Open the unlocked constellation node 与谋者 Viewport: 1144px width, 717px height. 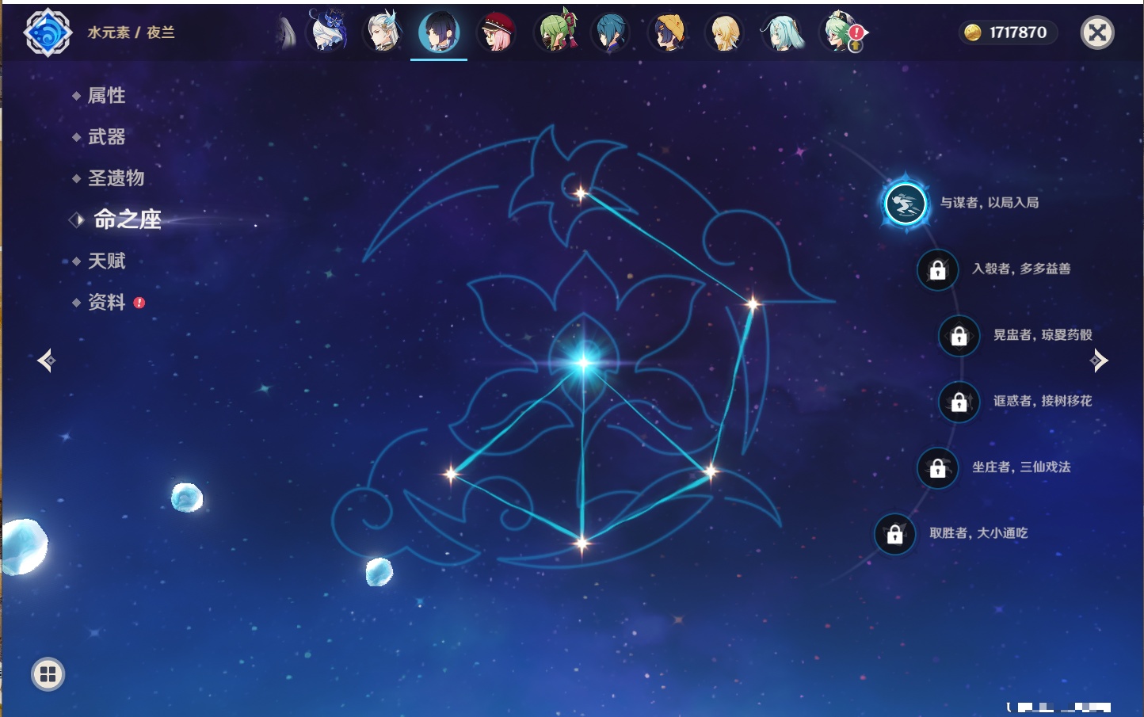[905, 204]
